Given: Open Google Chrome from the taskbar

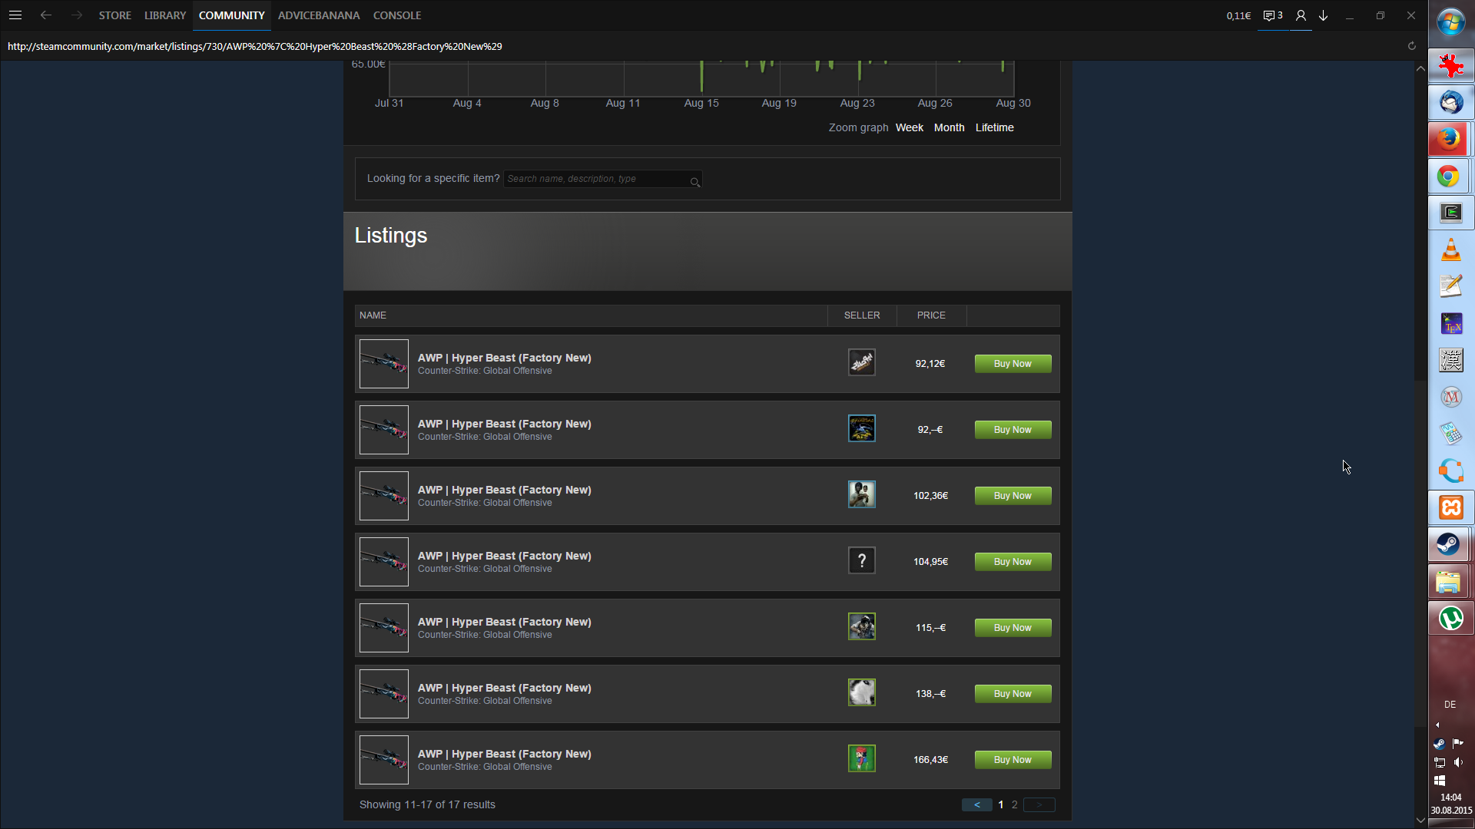Looking at the screenshot, I should [1449, 177].
